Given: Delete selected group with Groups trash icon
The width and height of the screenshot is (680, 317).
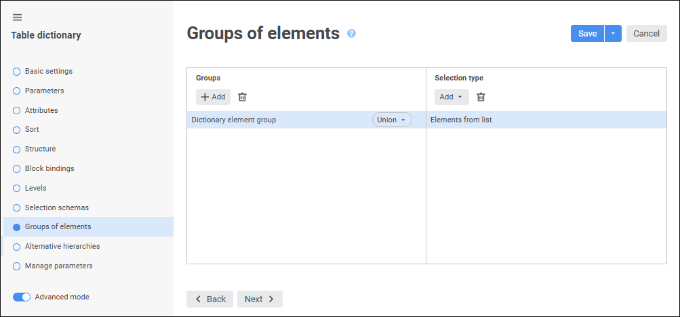Looking at the screenshot, I should 243,97.
